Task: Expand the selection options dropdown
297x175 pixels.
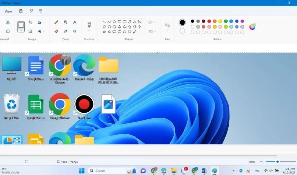Action: (x=21, y=31)
